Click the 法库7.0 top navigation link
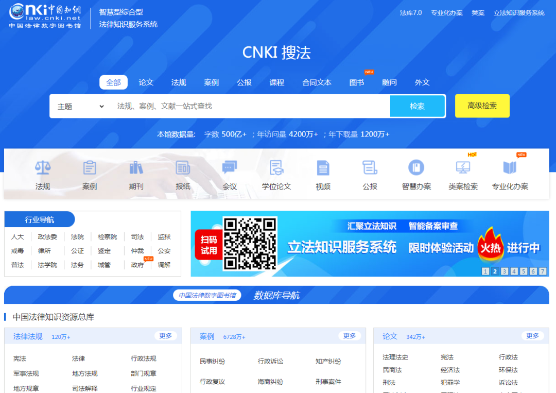This screenshot has width=556, height=393. point(411,13)
